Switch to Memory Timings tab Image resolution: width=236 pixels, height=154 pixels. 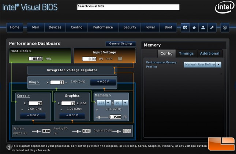click(186, 53)
